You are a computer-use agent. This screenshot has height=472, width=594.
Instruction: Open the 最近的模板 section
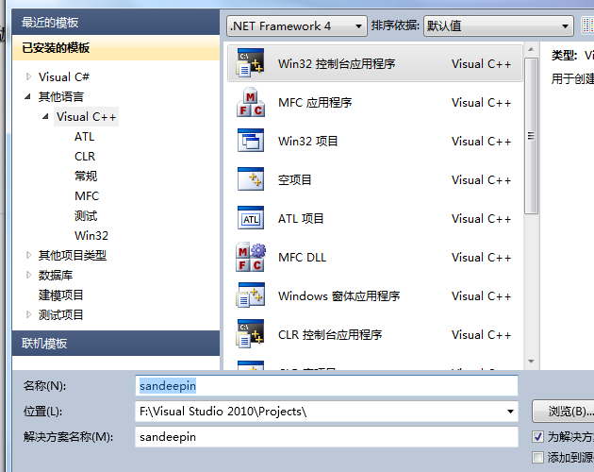tap(51, 23)
